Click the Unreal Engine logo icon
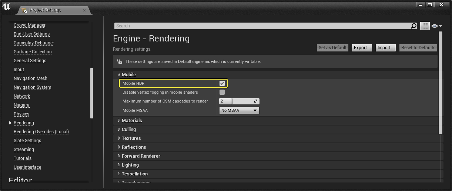Viewport: 452px width, 191px height. coord(7,7)
